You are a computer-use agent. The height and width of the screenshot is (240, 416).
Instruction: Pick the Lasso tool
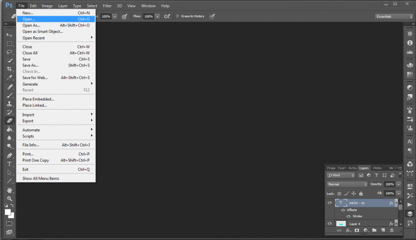(9, 52)
